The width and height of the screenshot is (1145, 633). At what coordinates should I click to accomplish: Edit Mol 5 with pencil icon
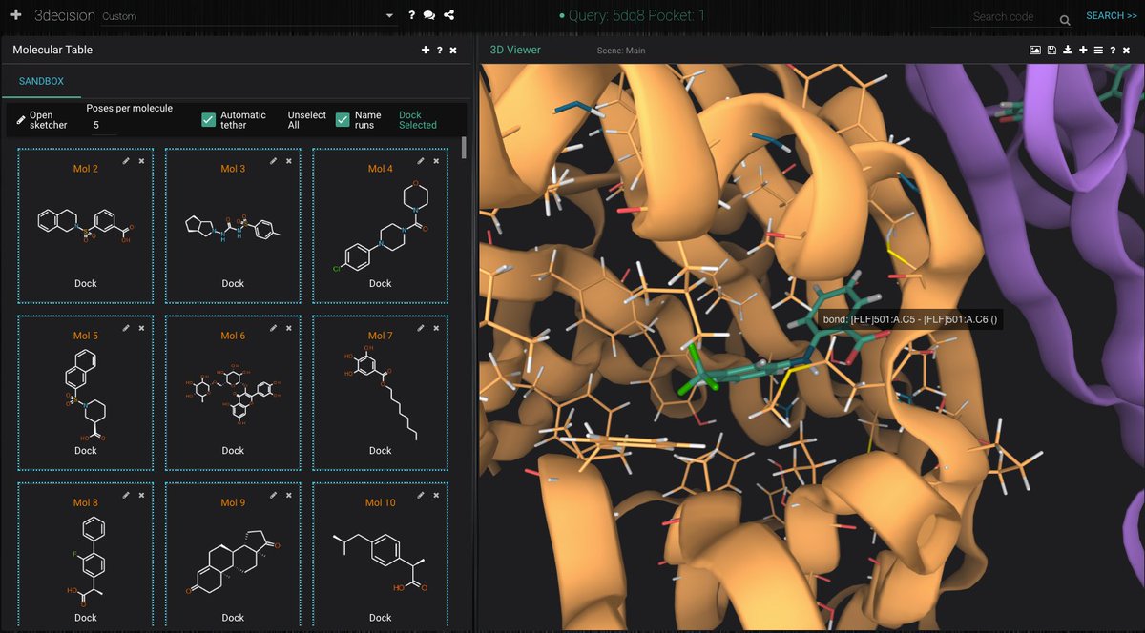pyautogui.click(x=126, y=328)
